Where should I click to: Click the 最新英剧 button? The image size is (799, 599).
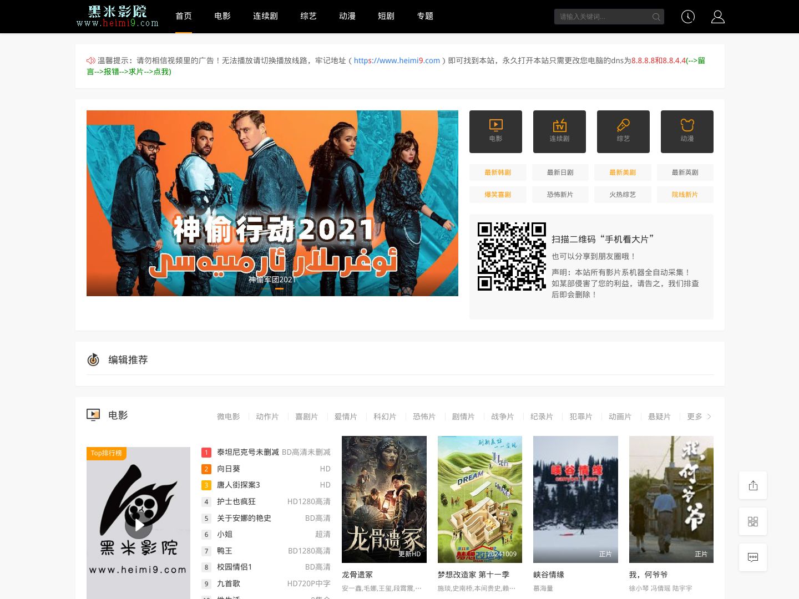pos(685,172)
